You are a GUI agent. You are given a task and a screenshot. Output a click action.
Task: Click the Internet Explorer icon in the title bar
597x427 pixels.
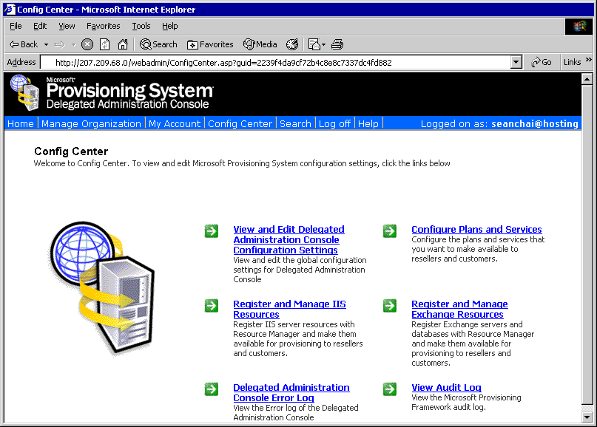[x=10, y=10]
